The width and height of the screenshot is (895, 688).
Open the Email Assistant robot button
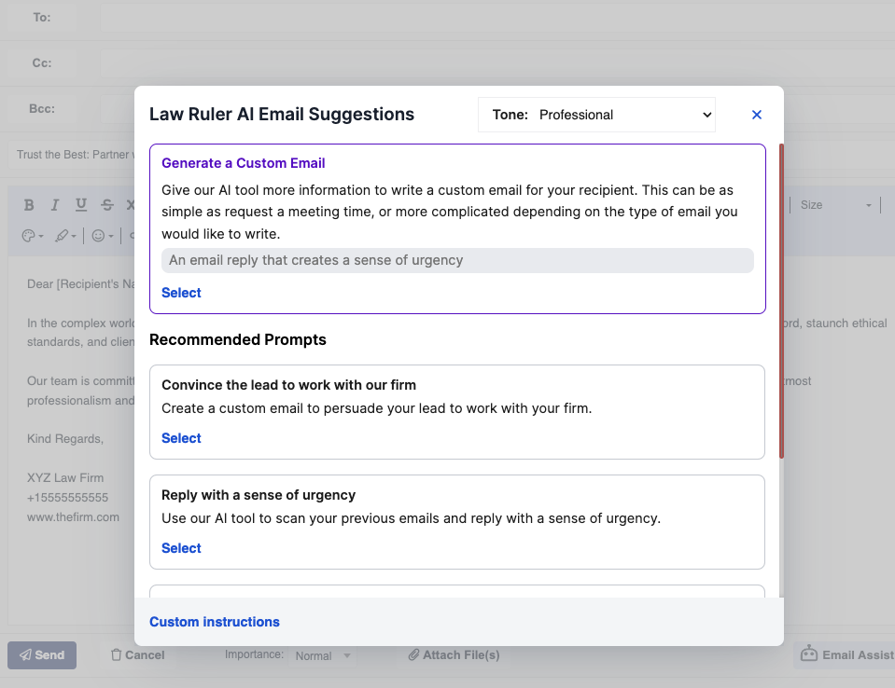point(844,655)
